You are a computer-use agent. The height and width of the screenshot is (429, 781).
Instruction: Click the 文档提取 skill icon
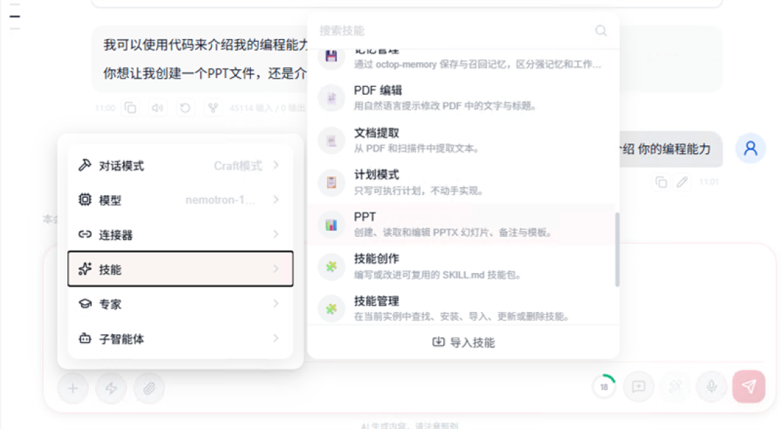[x=331, y=141]
